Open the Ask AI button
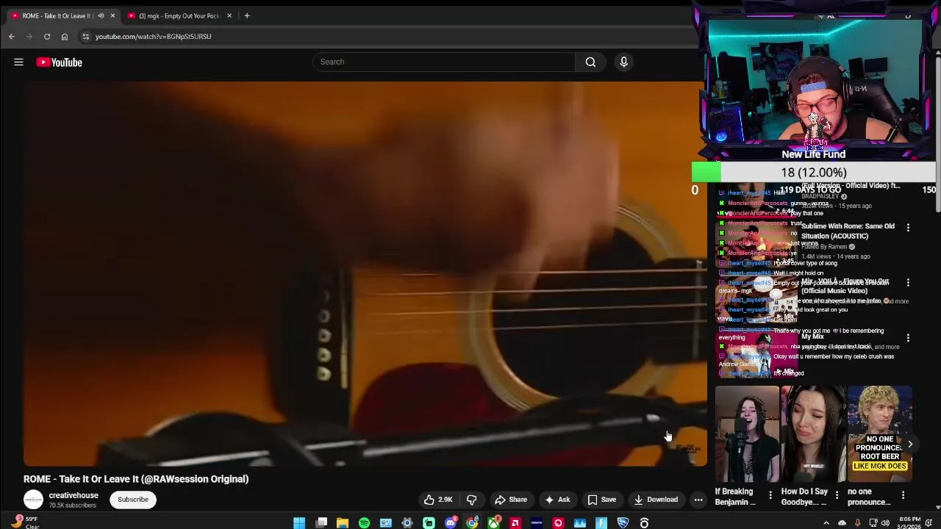This screenshot has height=529, width=941. click(557, 500)
